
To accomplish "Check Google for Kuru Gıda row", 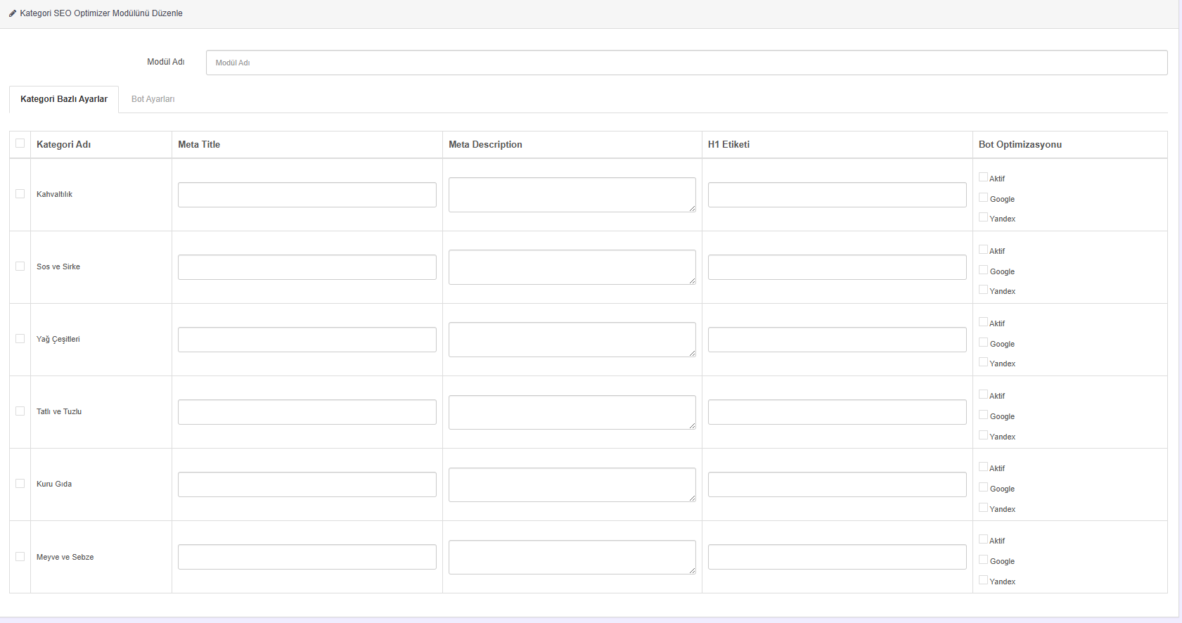I will tap(983, 487).
